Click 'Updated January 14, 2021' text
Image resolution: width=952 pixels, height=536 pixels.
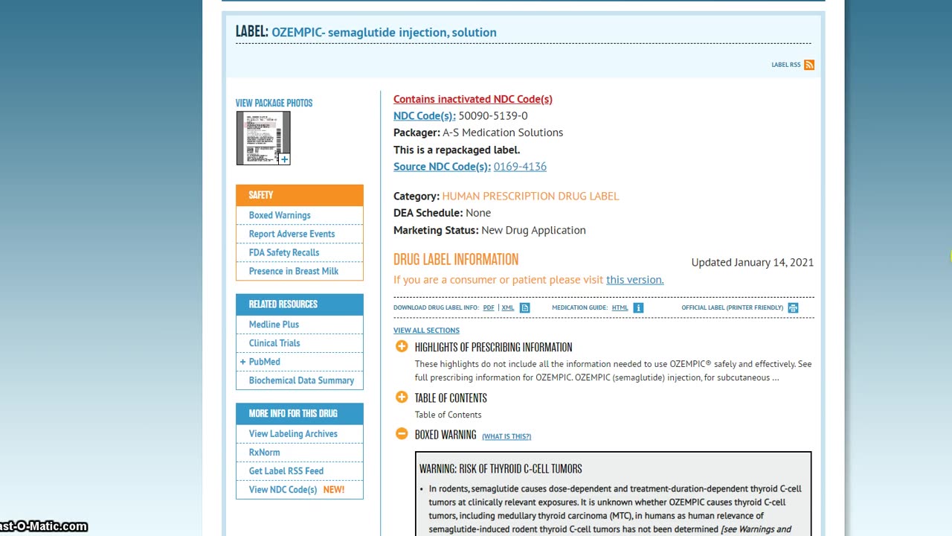[x=753, y=263]
